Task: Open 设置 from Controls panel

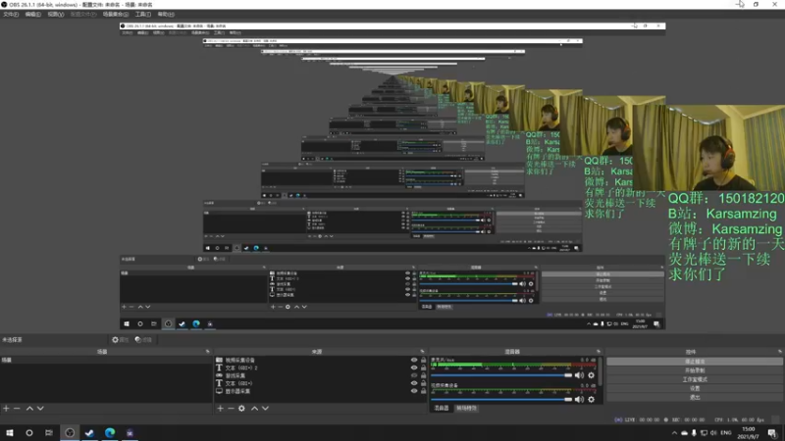Action: (695, 388)
